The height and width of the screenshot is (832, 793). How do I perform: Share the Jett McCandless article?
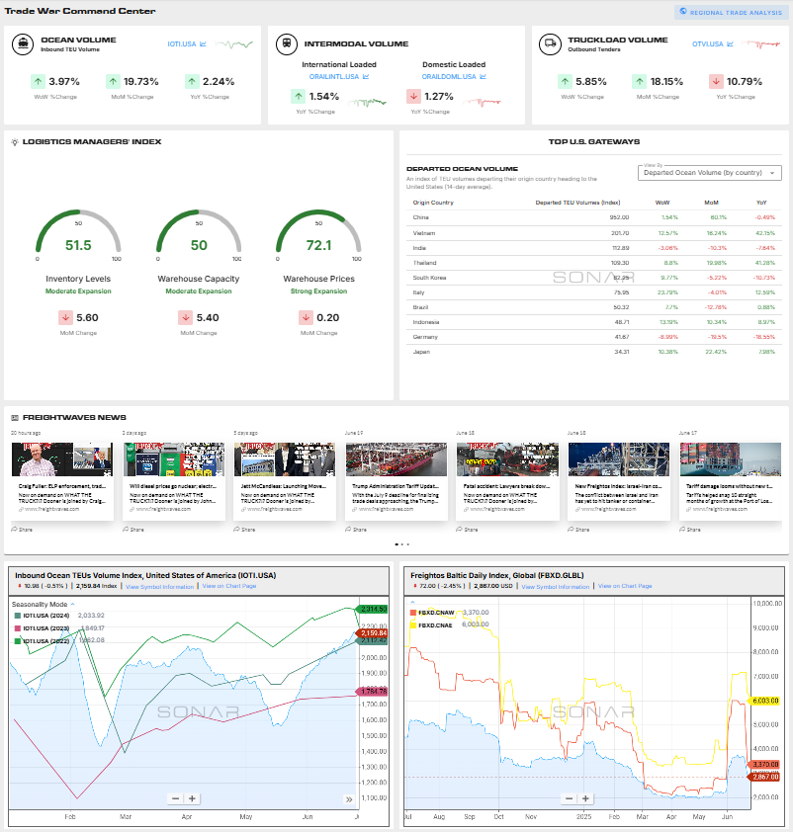[244, 530]
